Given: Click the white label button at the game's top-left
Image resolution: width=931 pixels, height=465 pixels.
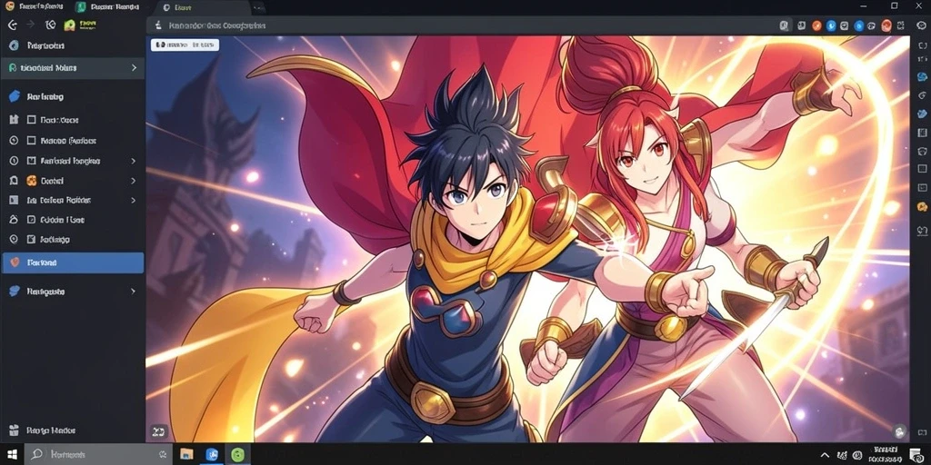Looking at the screenshot, I should pyautogui.click(x=185, y=45).
